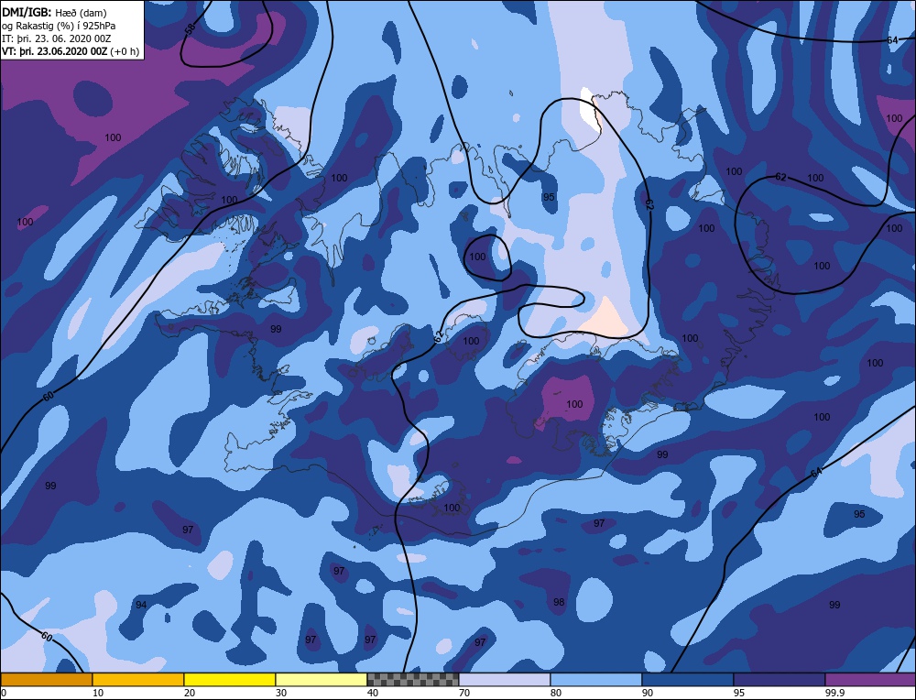
Task: Click the "30" legend scale label
Action: (x=281, y=693)
